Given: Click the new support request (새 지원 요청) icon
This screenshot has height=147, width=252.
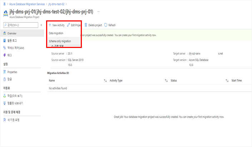Looking at the screenshot, I should (x=5, y=120).
